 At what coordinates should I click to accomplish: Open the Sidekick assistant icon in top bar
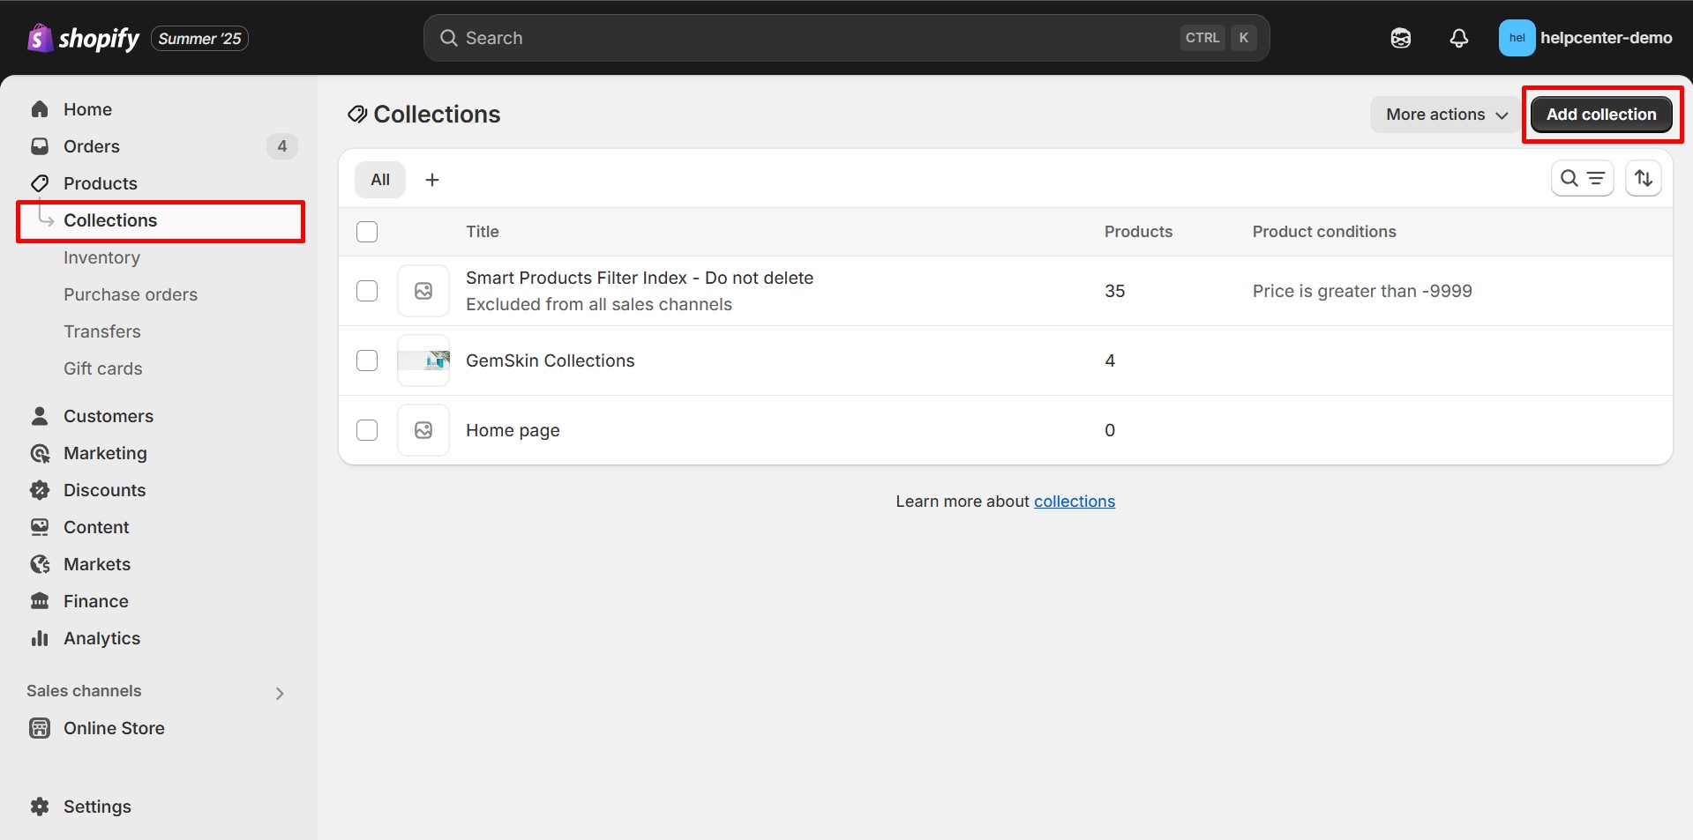(x=1400, y=38)
